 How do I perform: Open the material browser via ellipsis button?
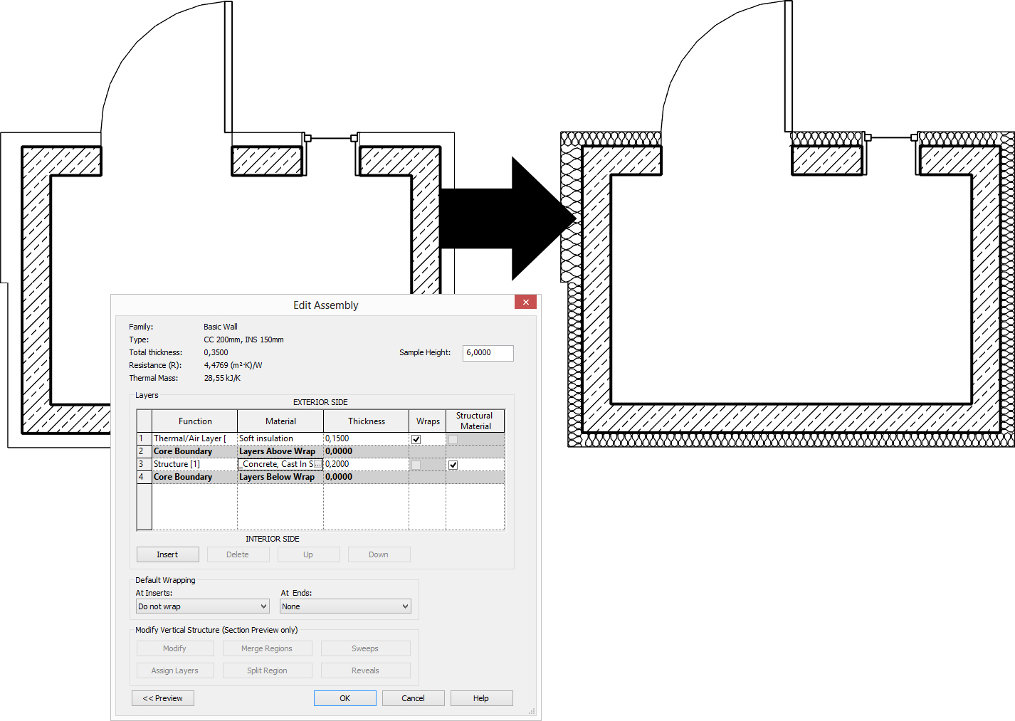click(319, 463)
